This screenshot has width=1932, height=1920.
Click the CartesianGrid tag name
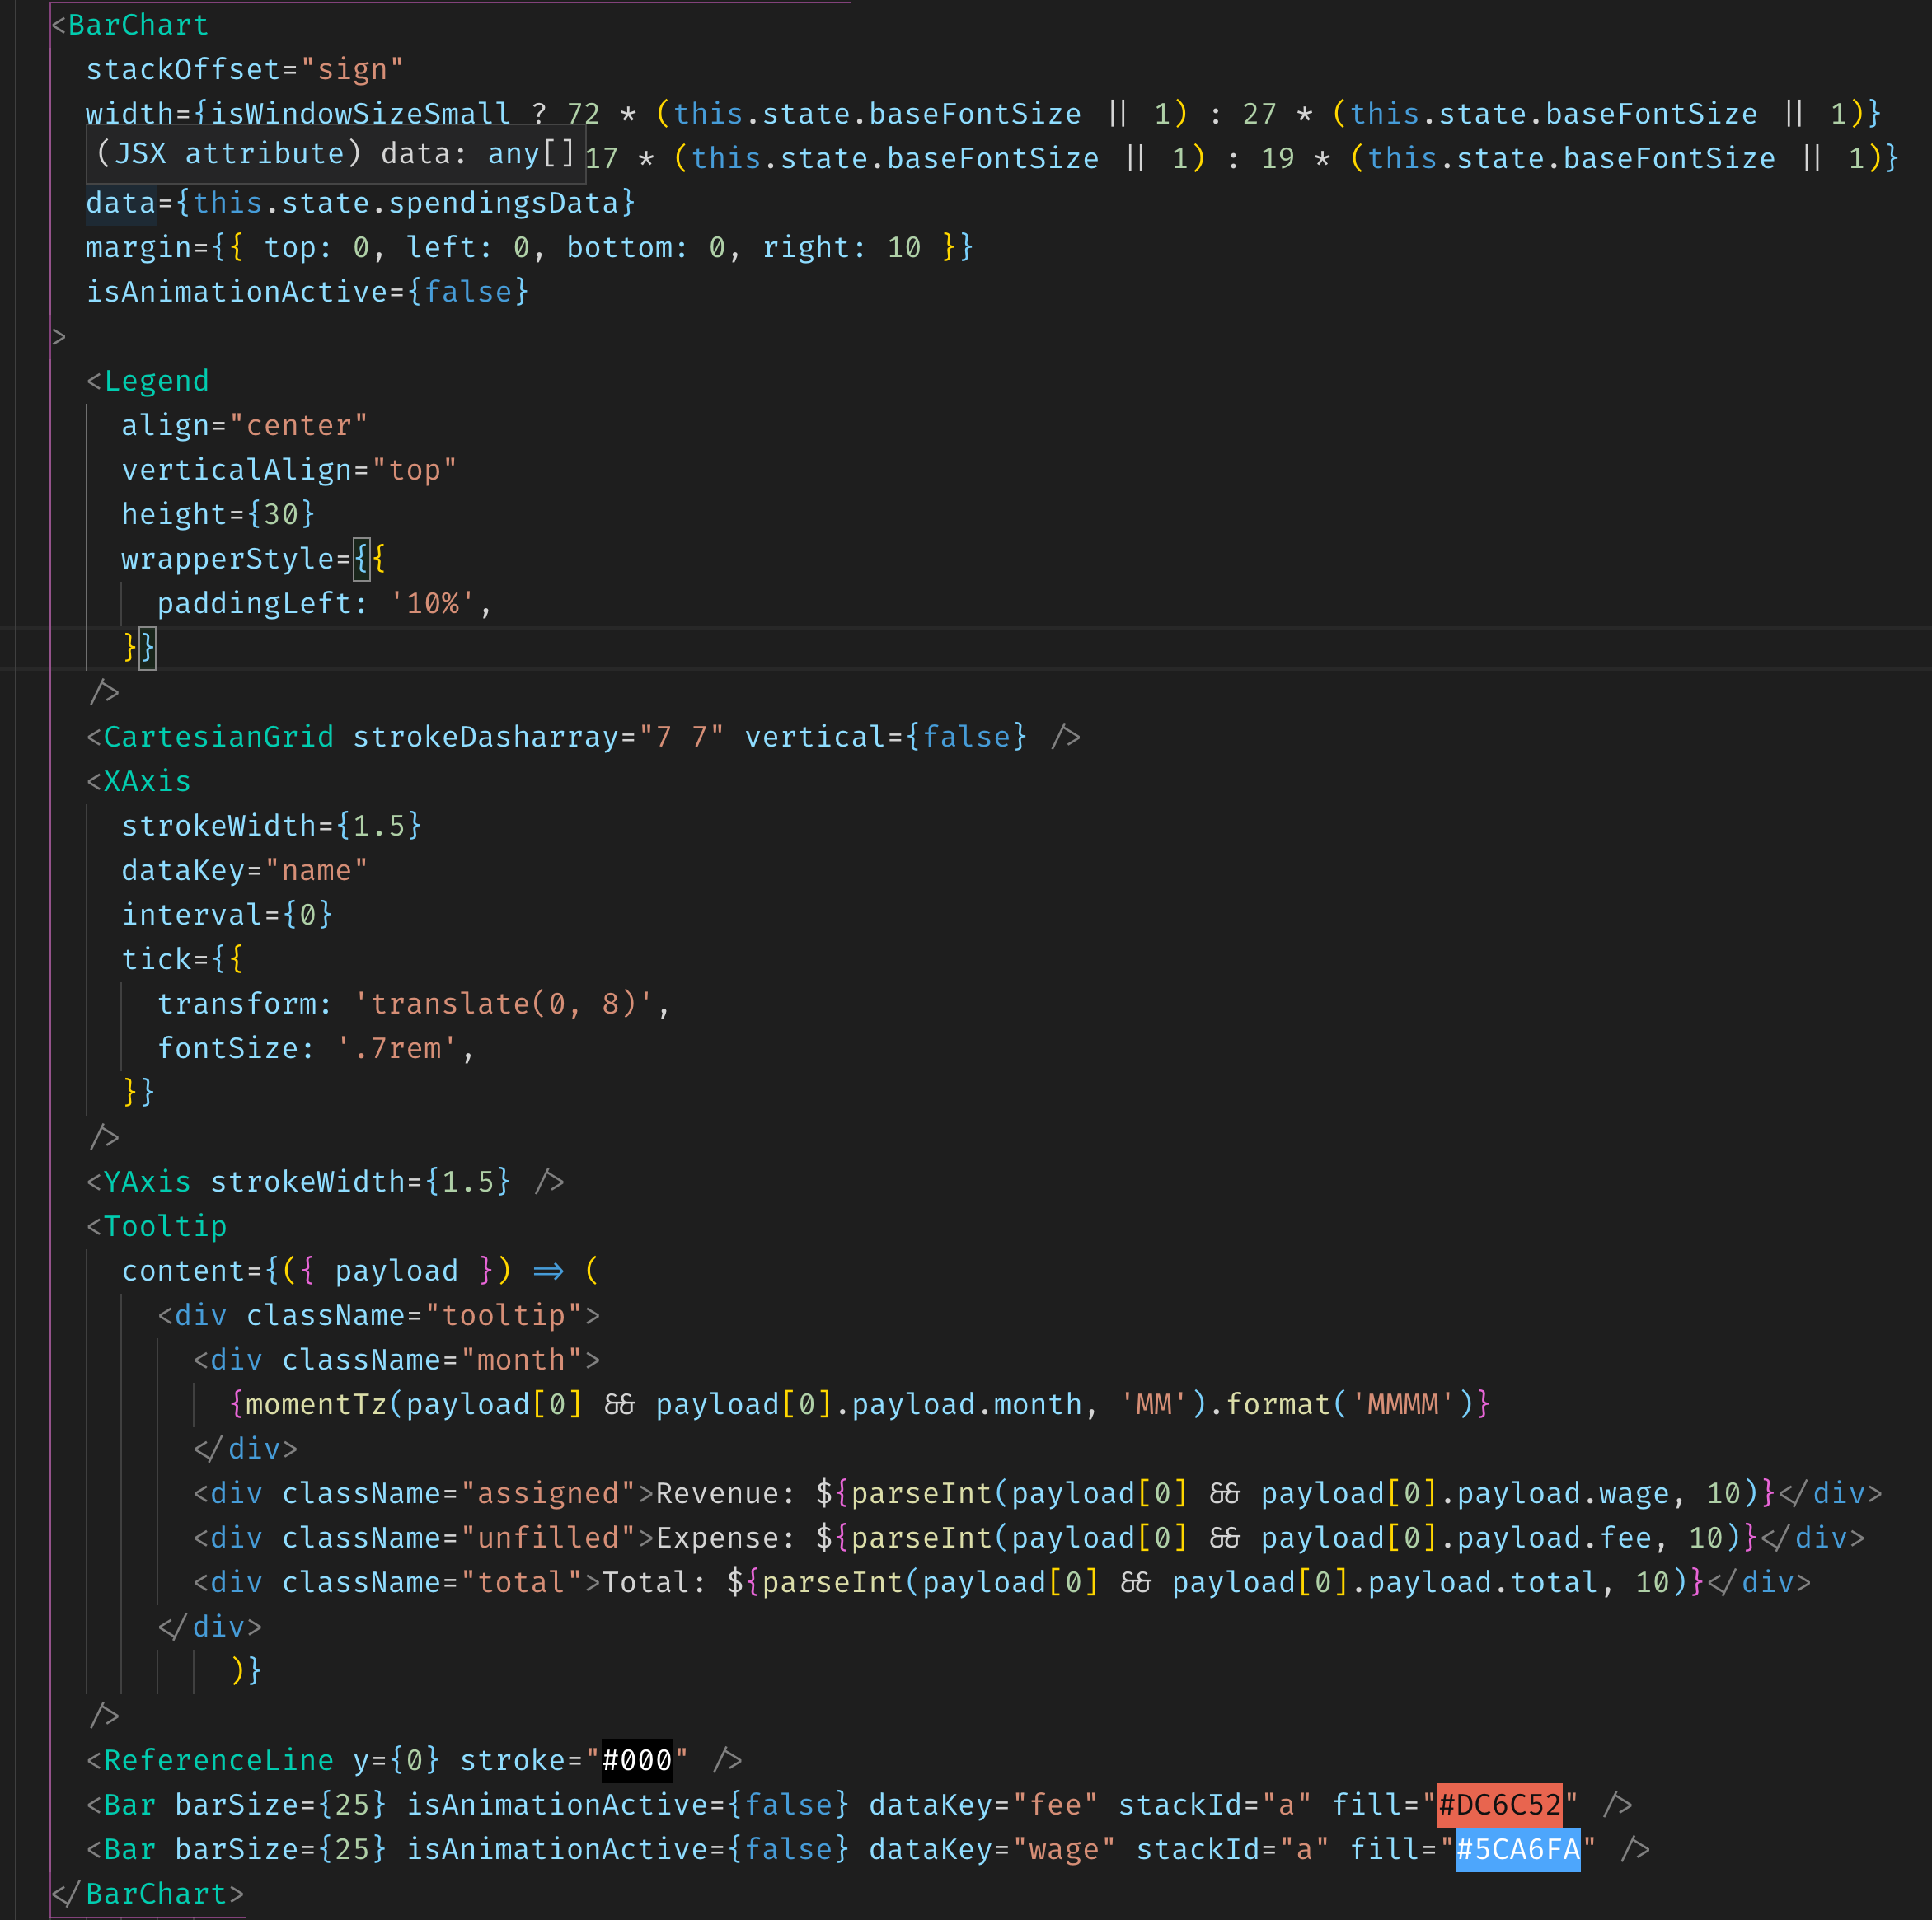coord(218,737)
